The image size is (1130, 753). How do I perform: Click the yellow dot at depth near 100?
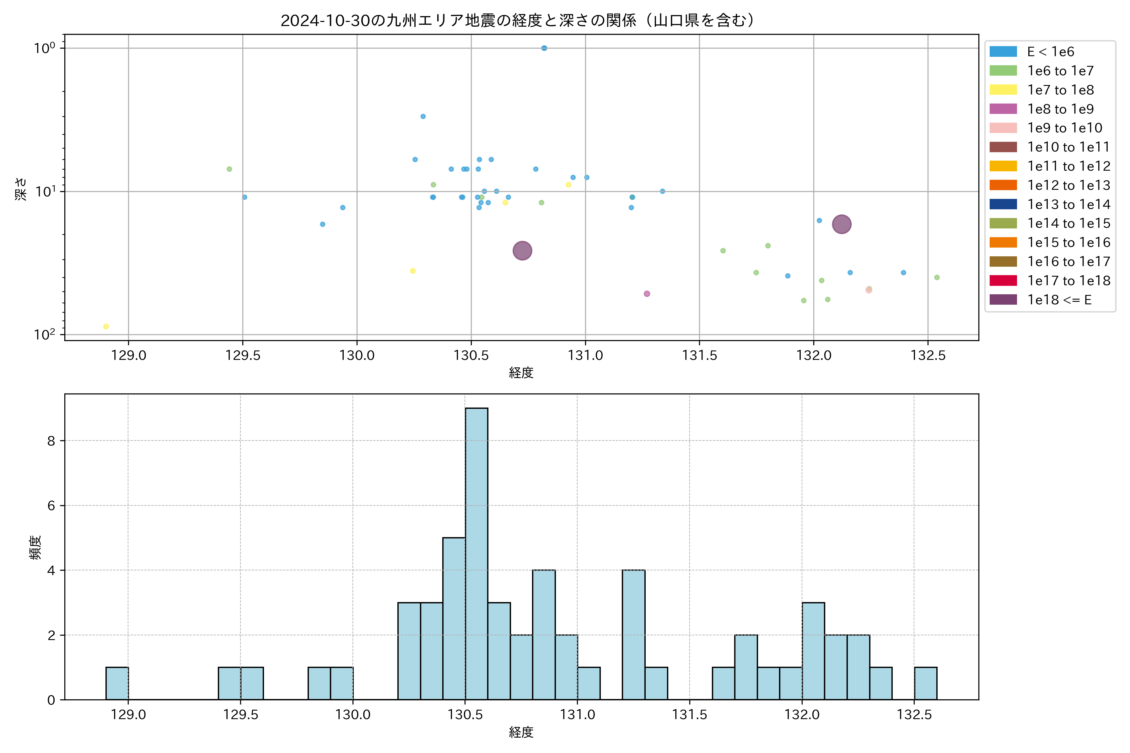pyautogui.click(x=106, y=327)
